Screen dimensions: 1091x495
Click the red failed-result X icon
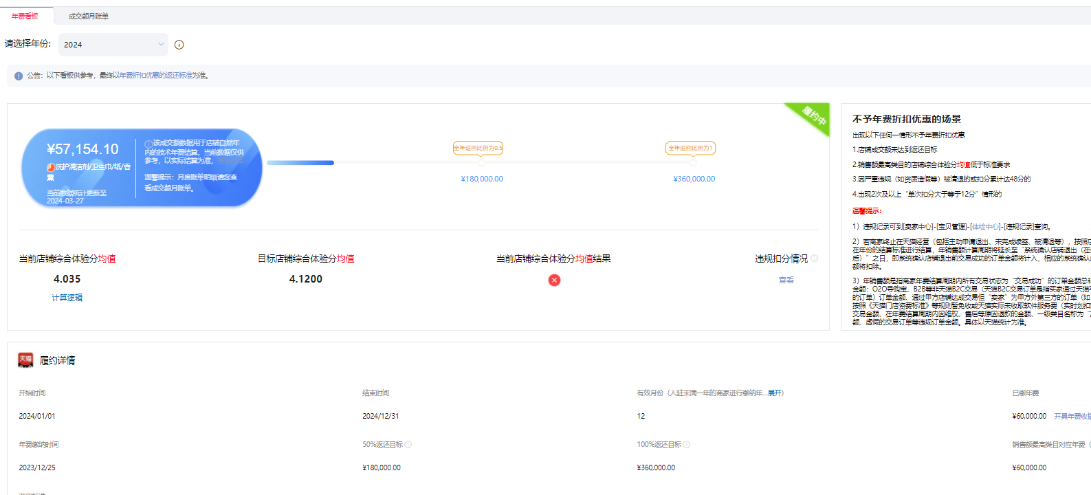[554, 280]
